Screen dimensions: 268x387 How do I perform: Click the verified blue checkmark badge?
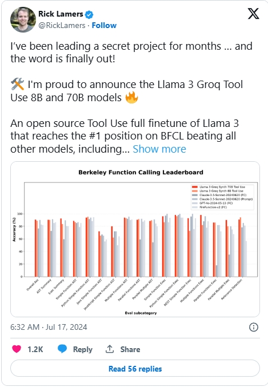point(89,14)
